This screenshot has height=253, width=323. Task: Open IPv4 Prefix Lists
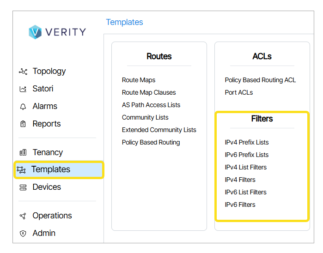click(246, 143)
